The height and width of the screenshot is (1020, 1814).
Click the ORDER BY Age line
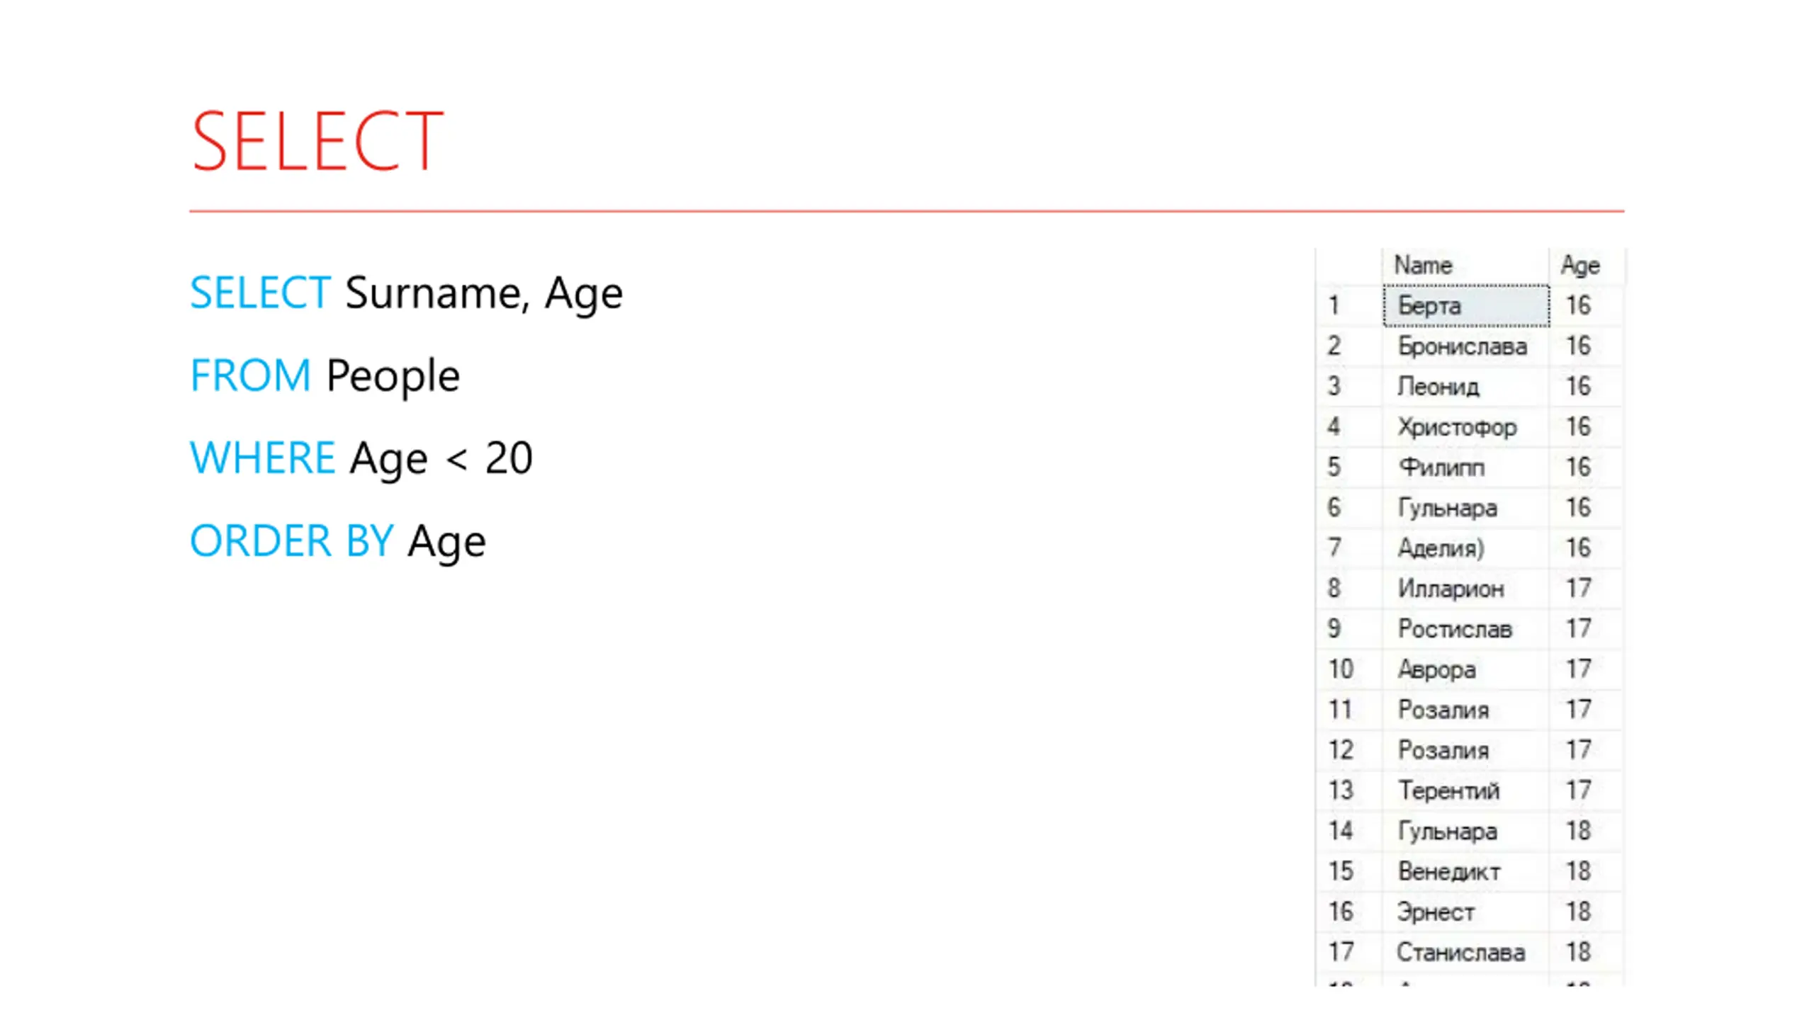click(338, 542)
